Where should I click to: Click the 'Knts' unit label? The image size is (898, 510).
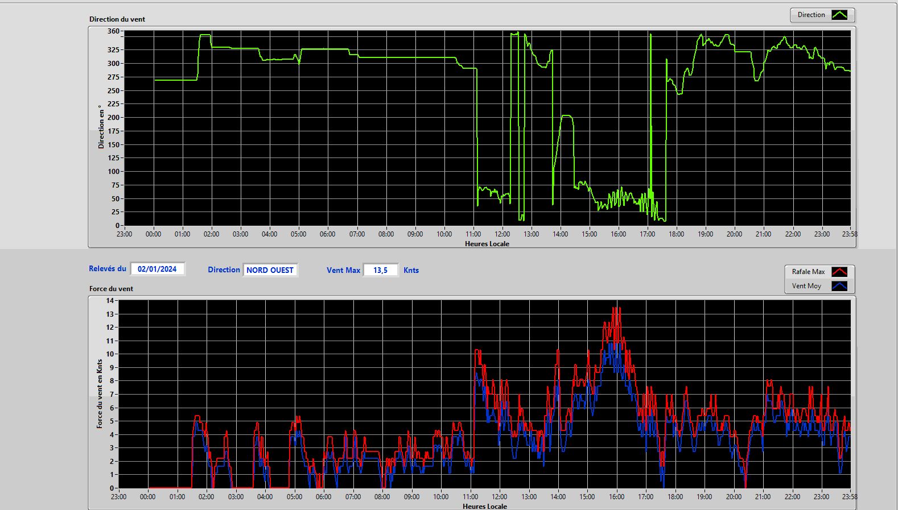click(x=411, y=271)
